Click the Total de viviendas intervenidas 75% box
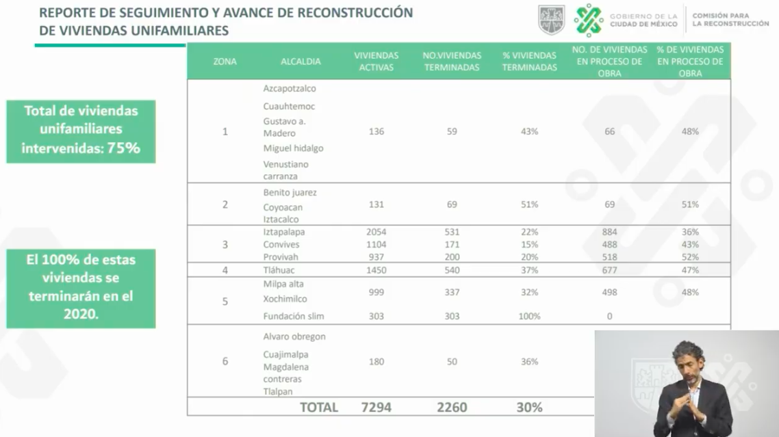The height and width of the screenshot is (437, 779). [81, 131]
